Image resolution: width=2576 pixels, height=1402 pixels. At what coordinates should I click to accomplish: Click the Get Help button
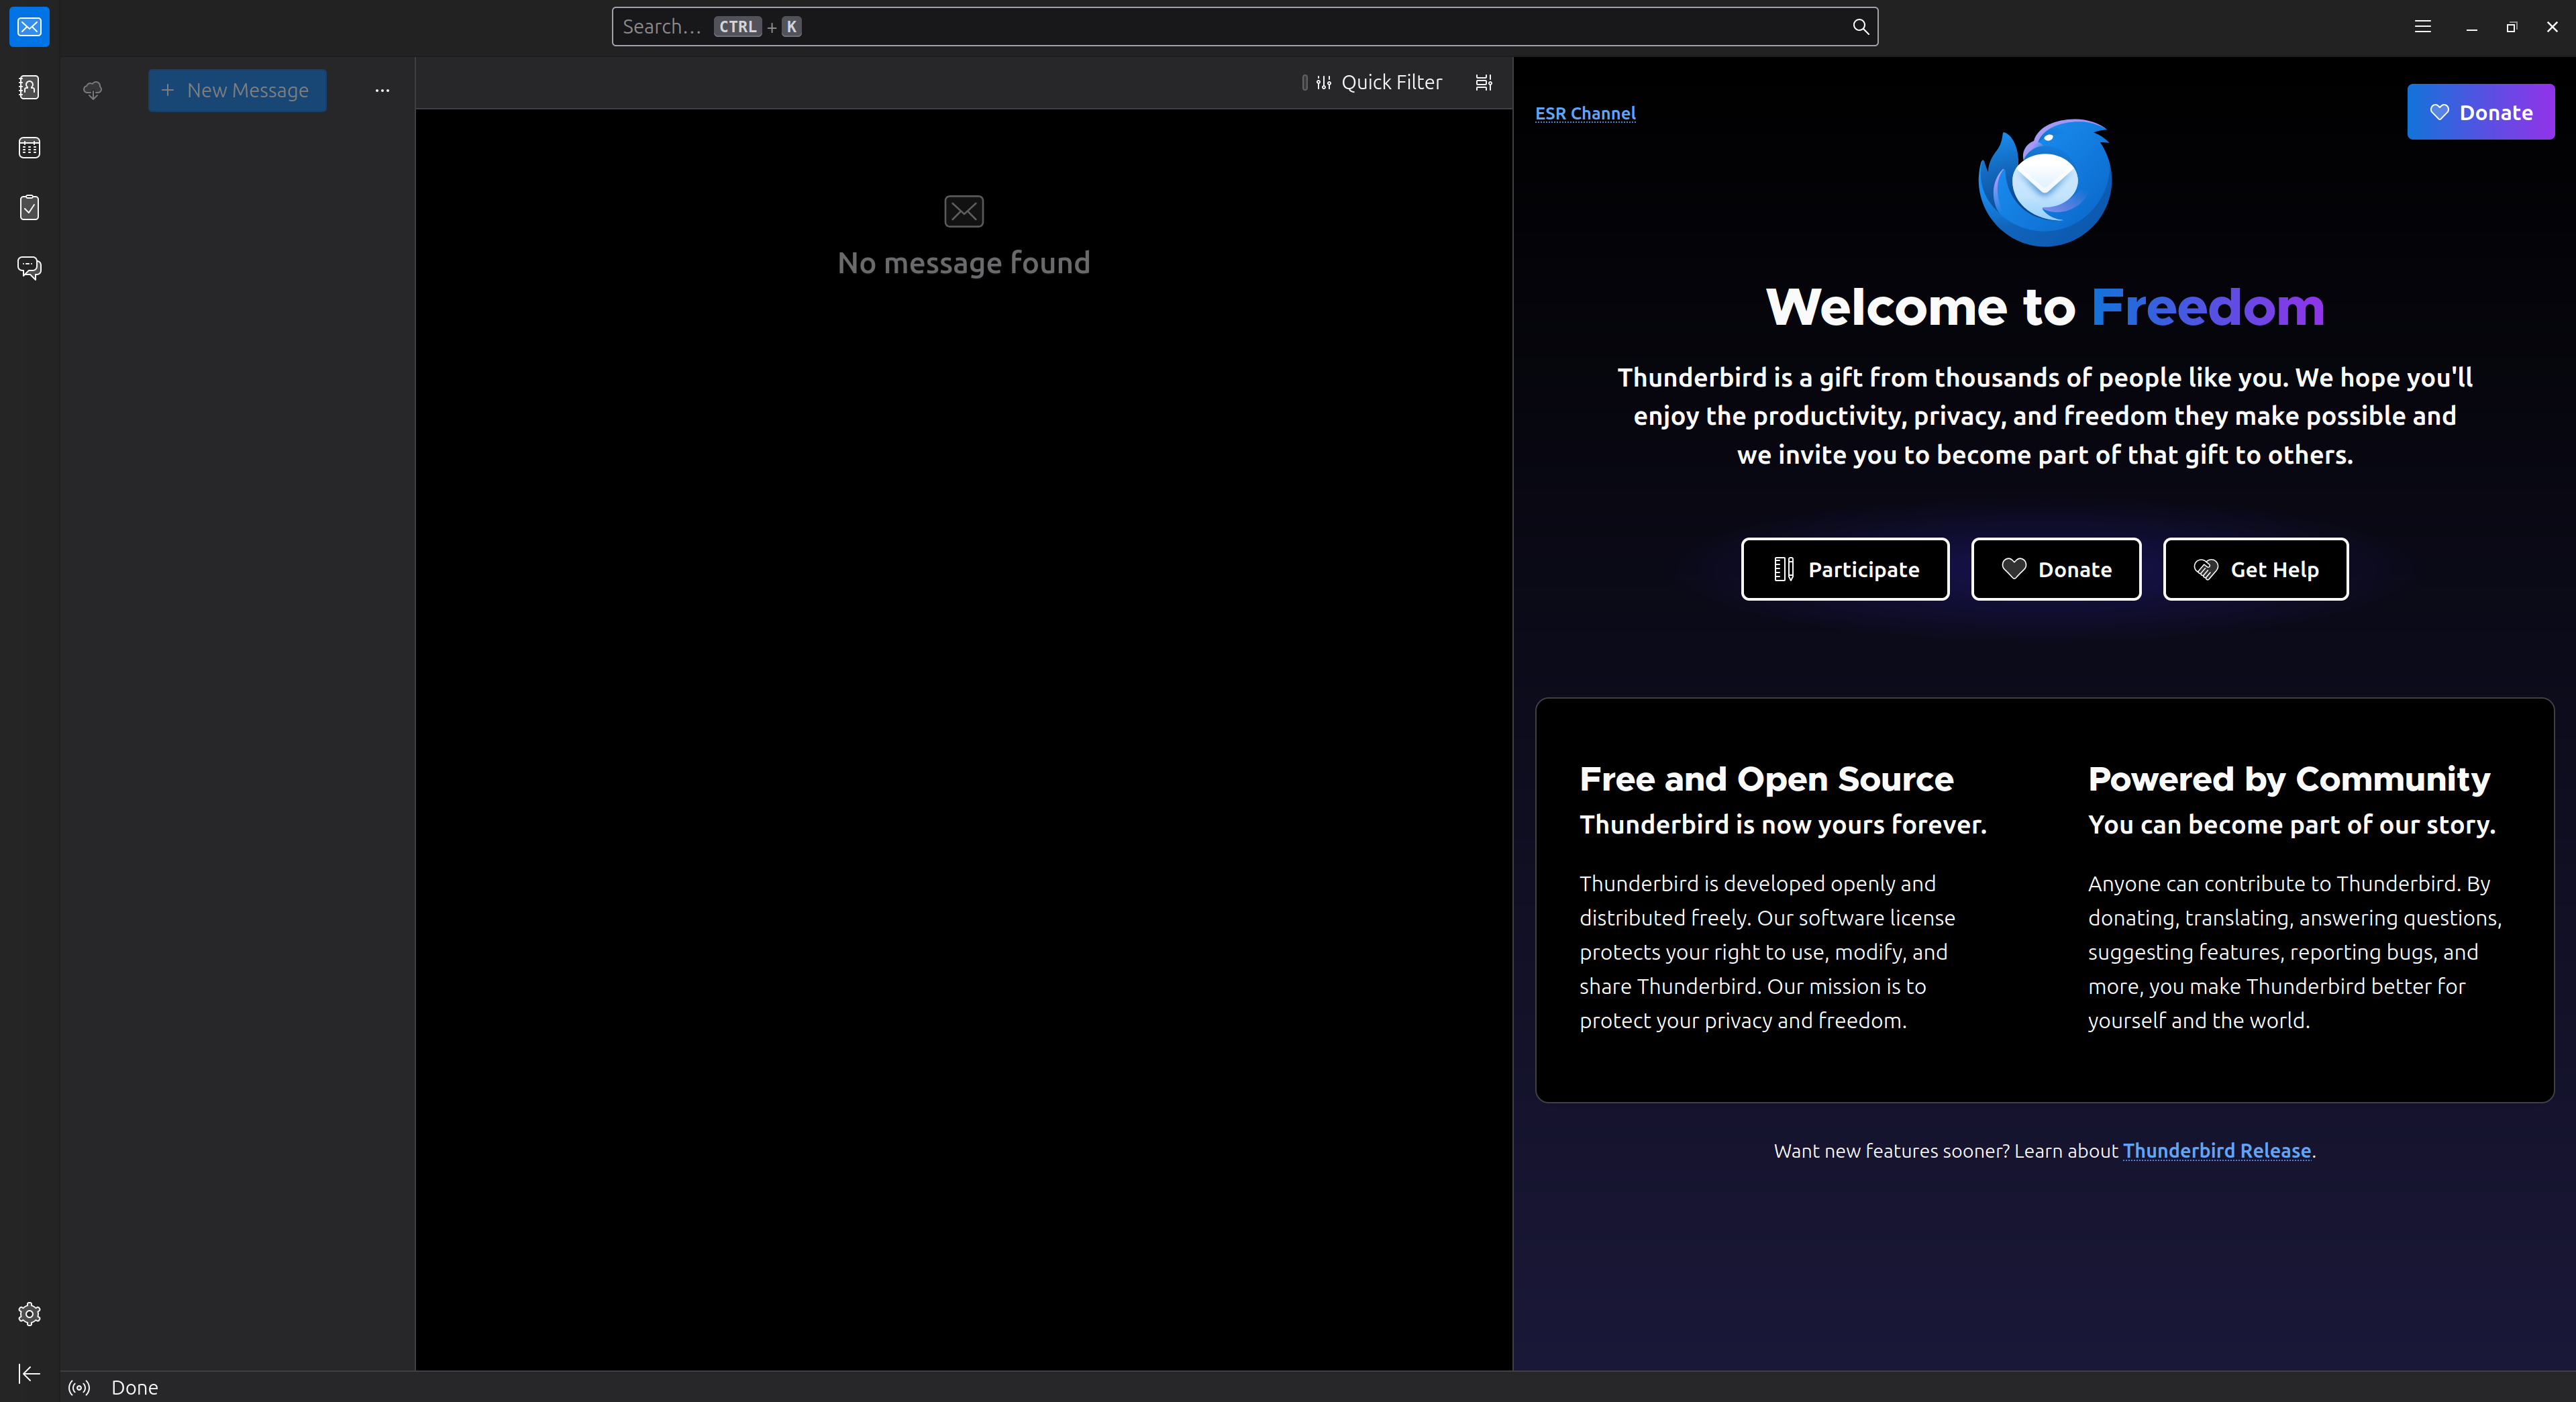tap(2255, 569)
